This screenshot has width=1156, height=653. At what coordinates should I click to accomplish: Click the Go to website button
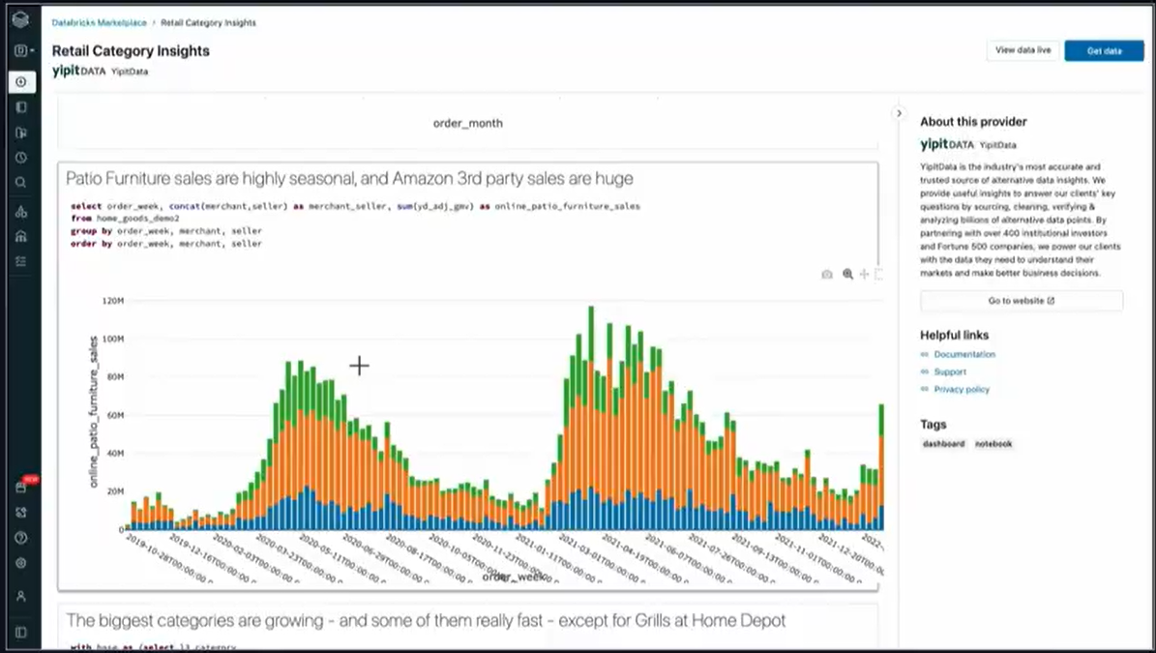pos(1022,301)
